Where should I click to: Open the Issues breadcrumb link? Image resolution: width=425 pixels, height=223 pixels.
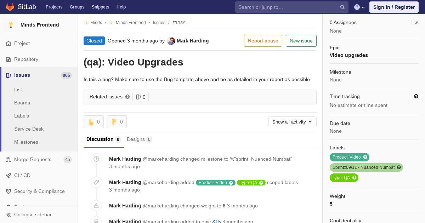pos(159,23)
